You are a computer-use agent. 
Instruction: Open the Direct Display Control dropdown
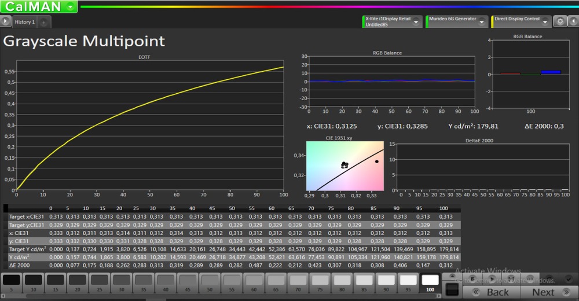pos(545,21)
